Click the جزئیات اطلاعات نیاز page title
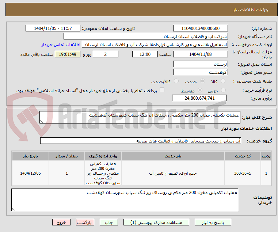 (251, 10)
